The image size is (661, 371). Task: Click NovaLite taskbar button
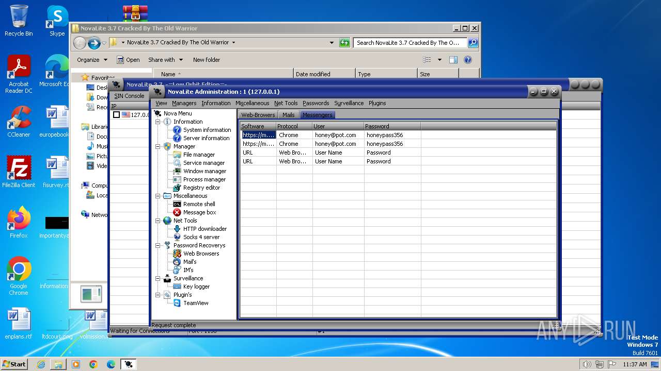click(x=129, y=364)
